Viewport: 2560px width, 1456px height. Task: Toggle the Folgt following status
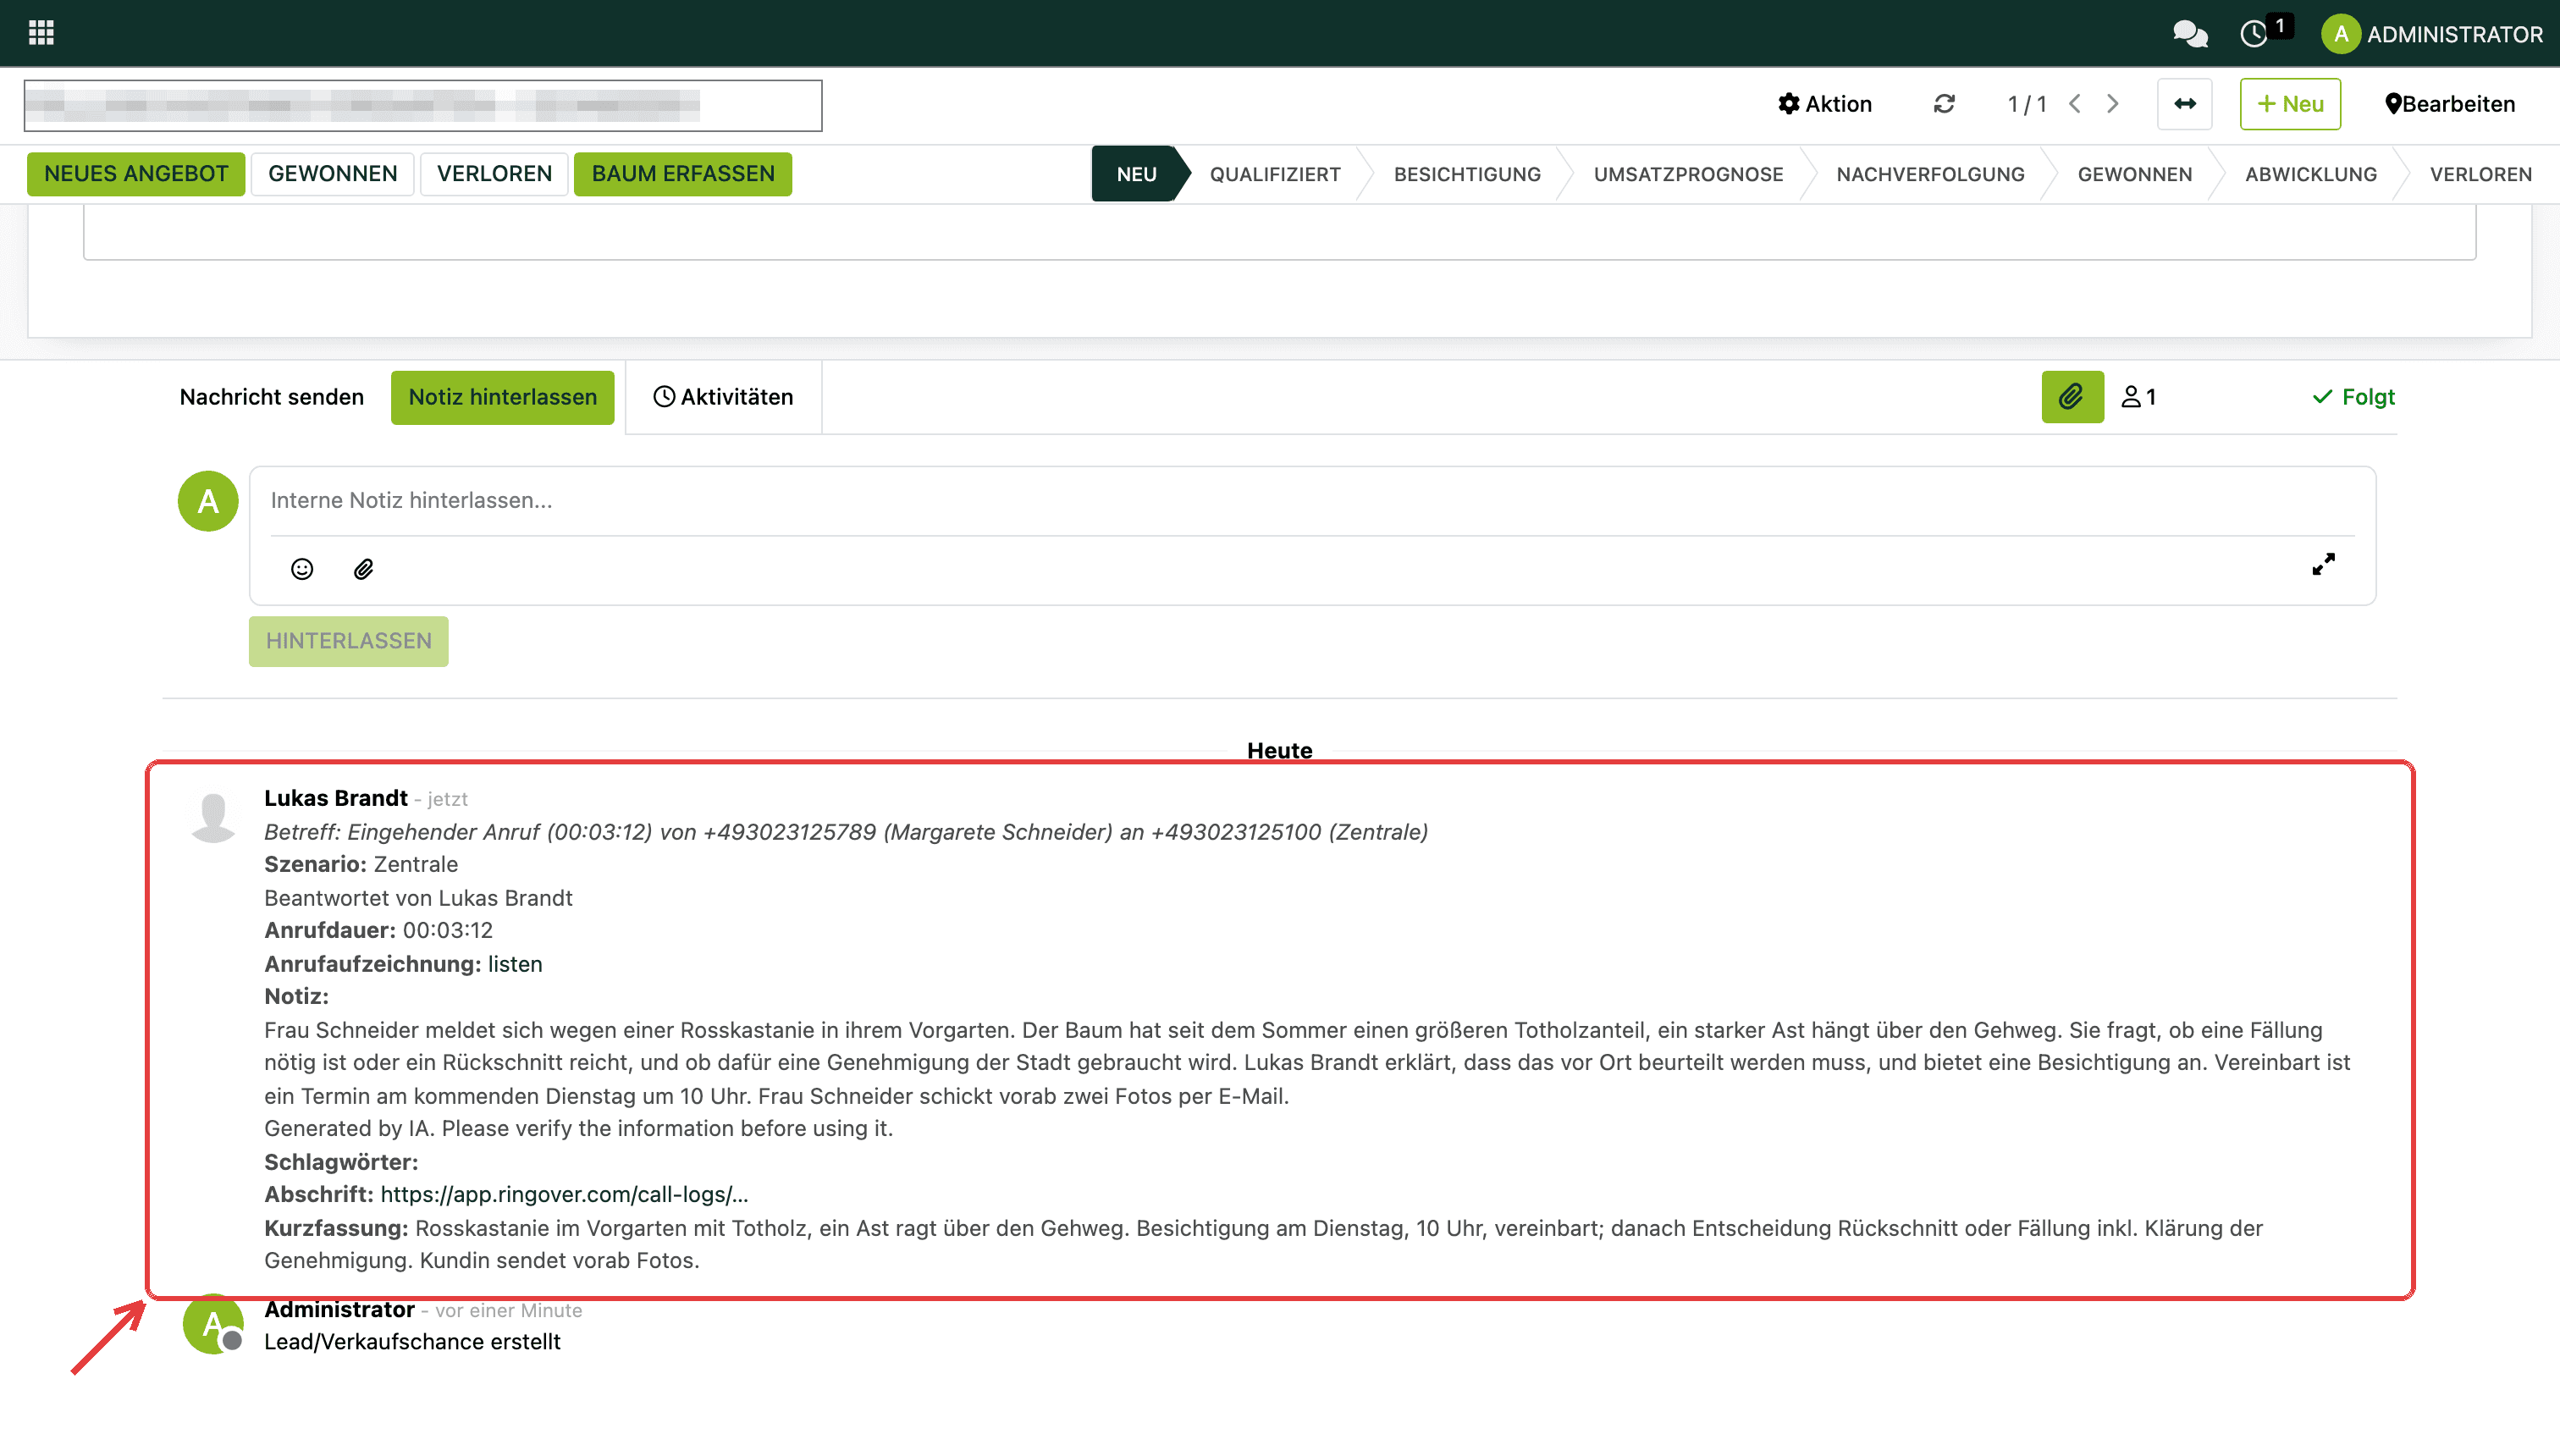click(2354, 397)
